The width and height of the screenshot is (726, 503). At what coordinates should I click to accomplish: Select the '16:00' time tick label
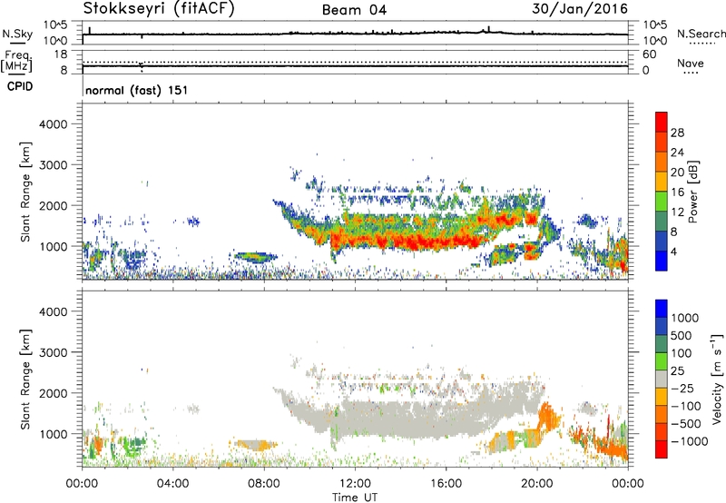click(446, 484)
